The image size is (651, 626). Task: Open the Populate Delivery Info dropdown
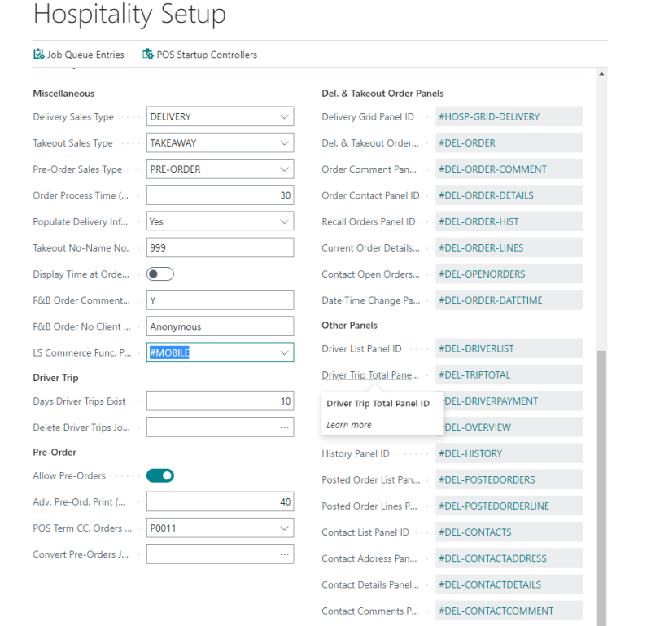(x=284, y=221)
